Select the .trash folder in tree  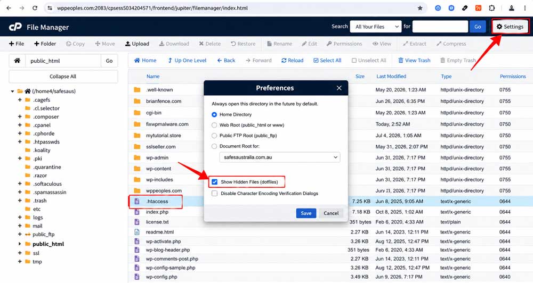point(40,201)
